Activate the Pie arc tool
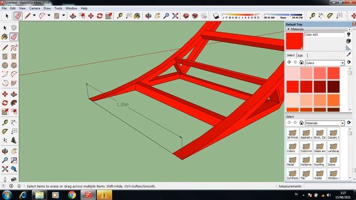The image size is (356, 200). [x=14, y=83]
